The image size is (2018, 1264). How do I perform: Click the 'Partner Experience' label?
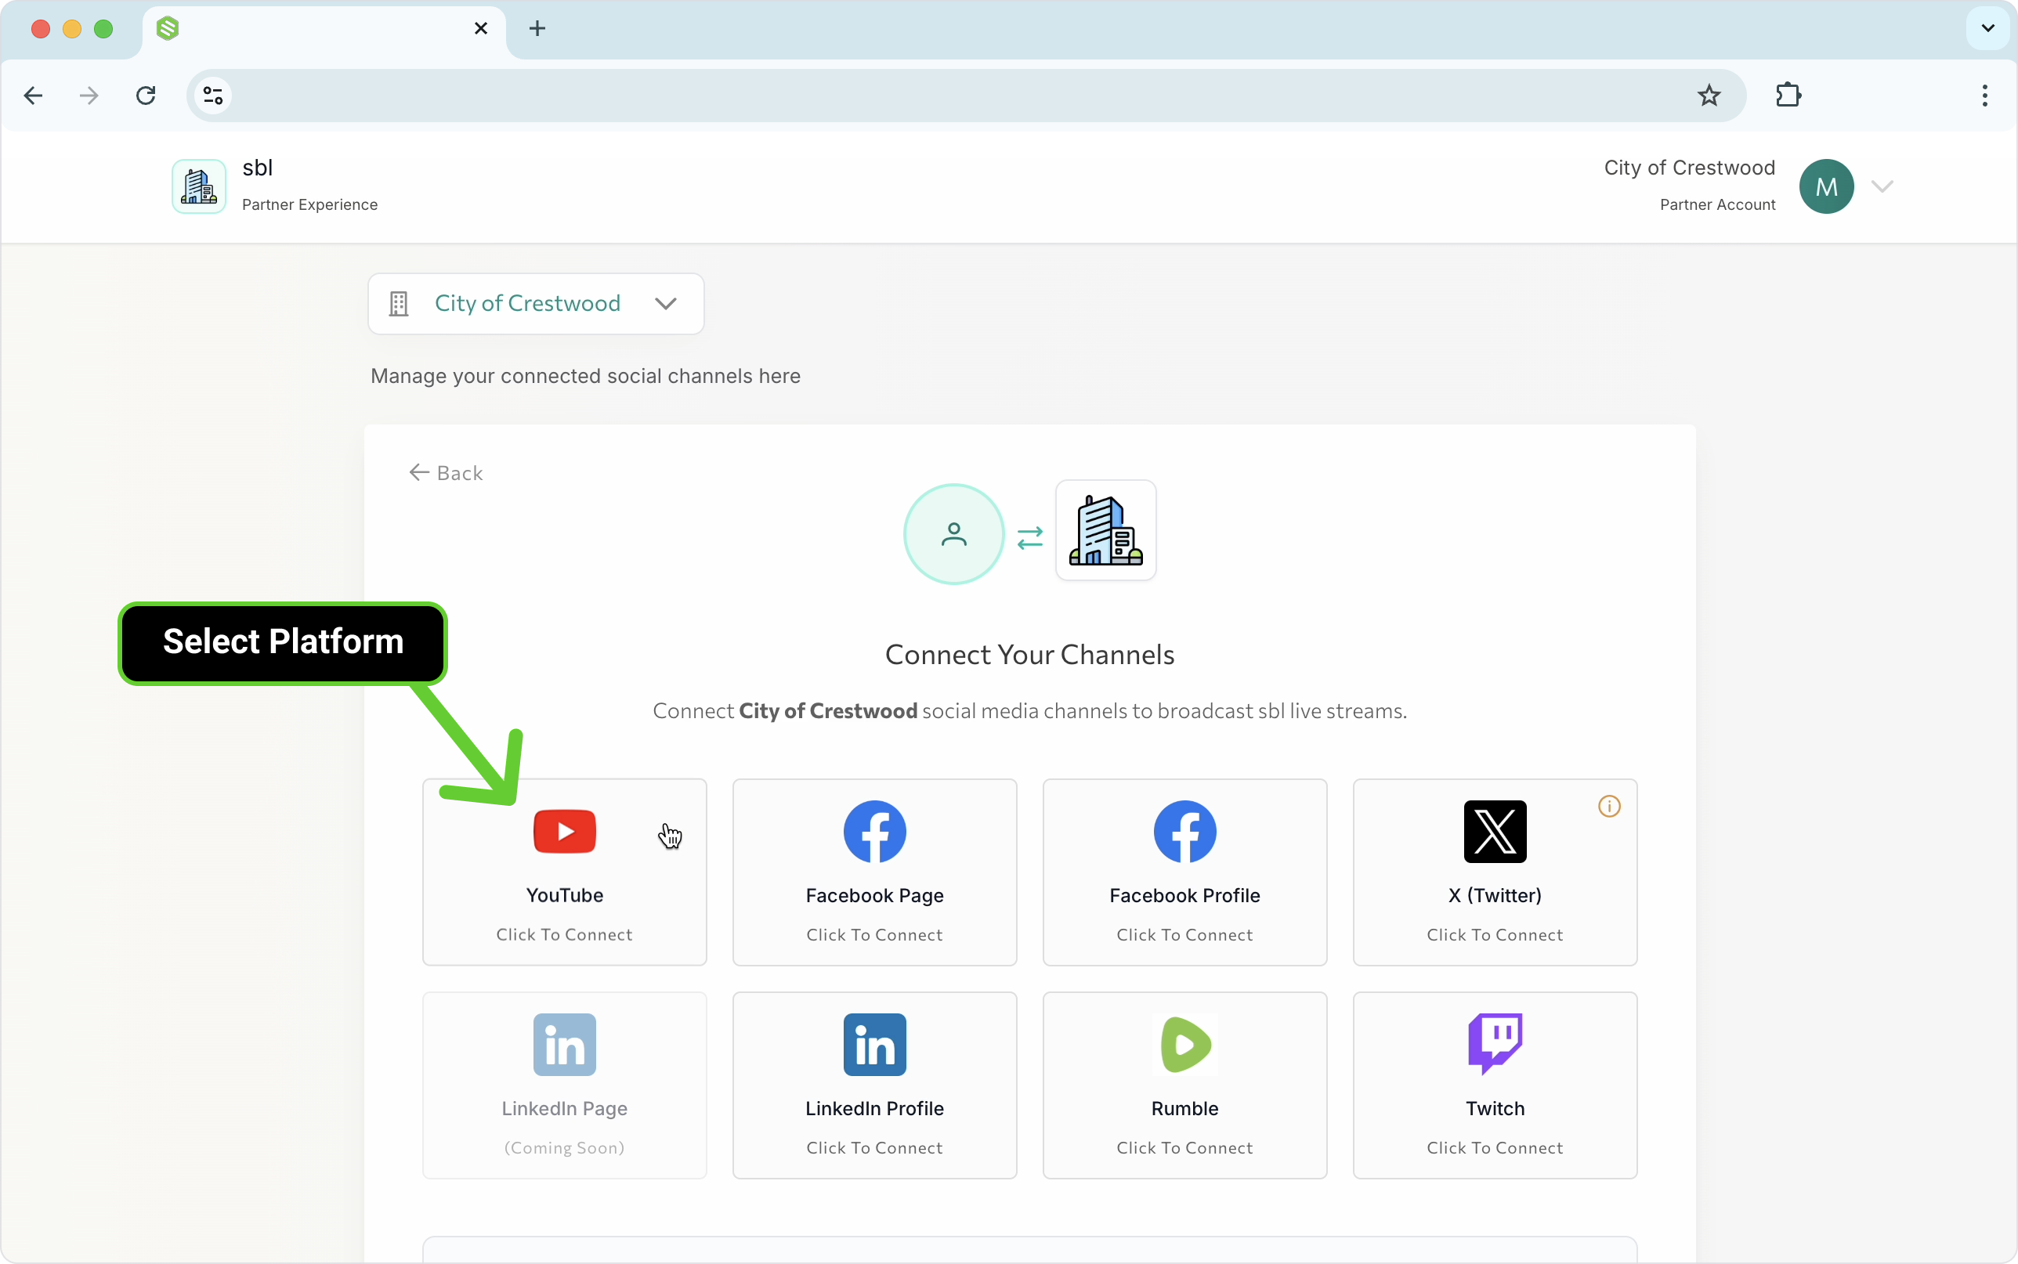tap(309, 205)
